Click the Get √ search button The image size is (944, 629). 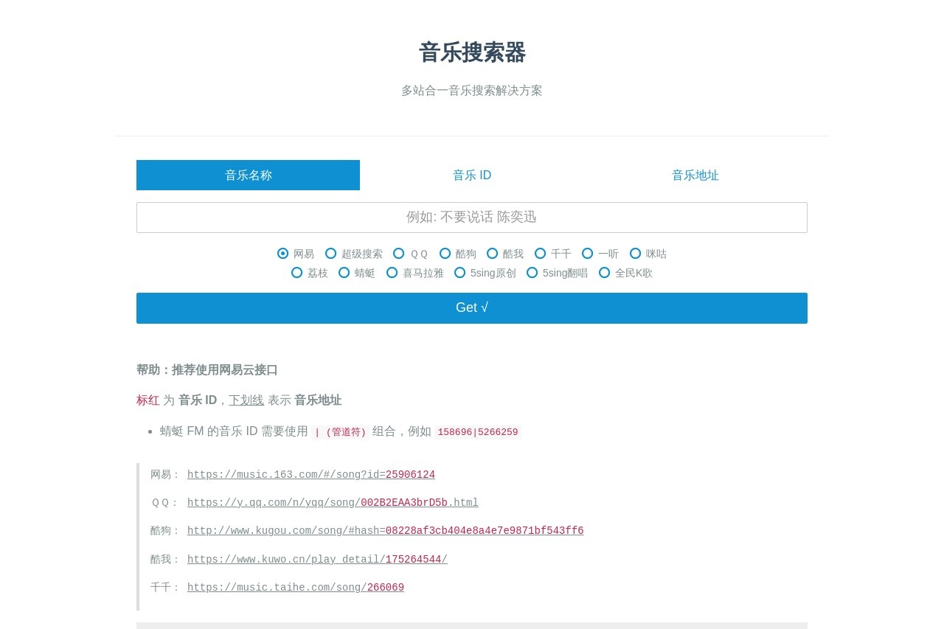[472, 307]
